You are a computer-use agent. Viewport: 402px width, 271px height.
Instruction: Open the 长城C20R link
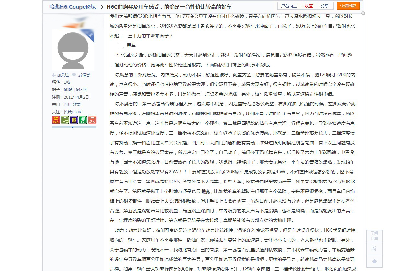[x=72, y=112]
